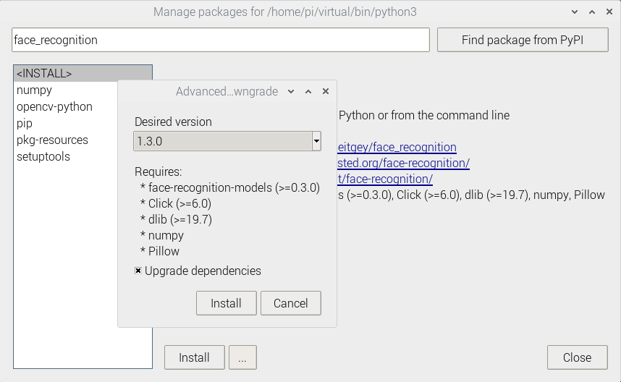Maximize the Advanced upgrade dialog
The height and width of the screenshot is (382, 621).
(x=308, y=92)
